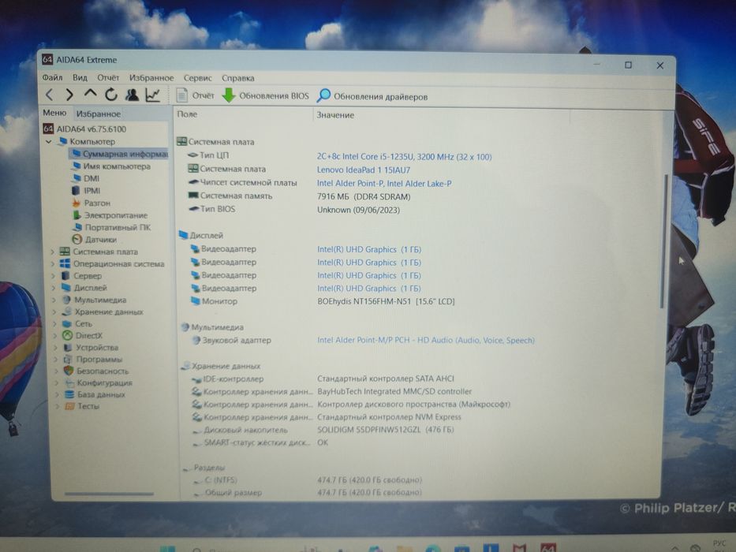Open the Отчёт menu
736x552 pixels.
point(108,77)
